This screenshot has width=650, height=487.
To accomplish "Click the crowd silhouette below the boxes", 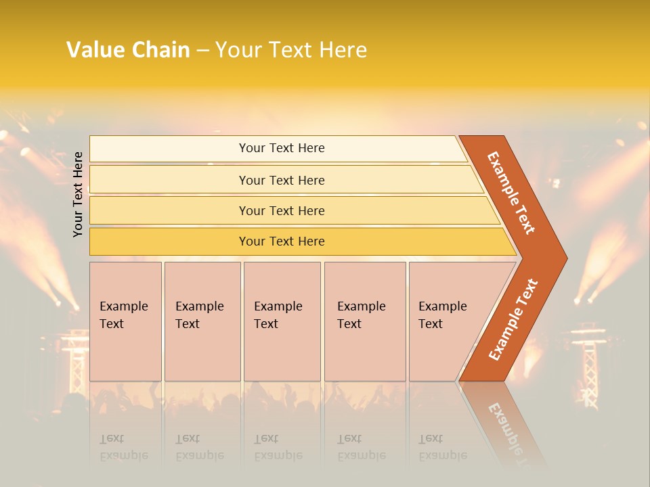I will pyautogui.click(x=271, y=399).
